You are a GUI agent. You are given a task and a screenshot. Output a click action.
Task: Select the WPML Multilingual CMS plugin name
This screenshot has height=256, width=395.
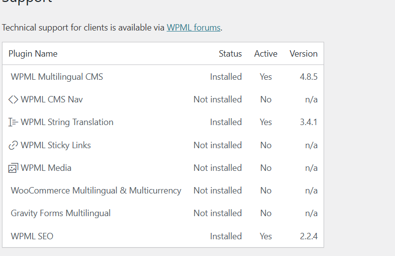[57, 77]
